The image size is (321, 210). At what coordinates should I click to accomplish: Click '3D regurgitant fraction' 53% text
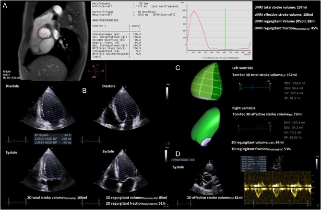tap(261, 149)
